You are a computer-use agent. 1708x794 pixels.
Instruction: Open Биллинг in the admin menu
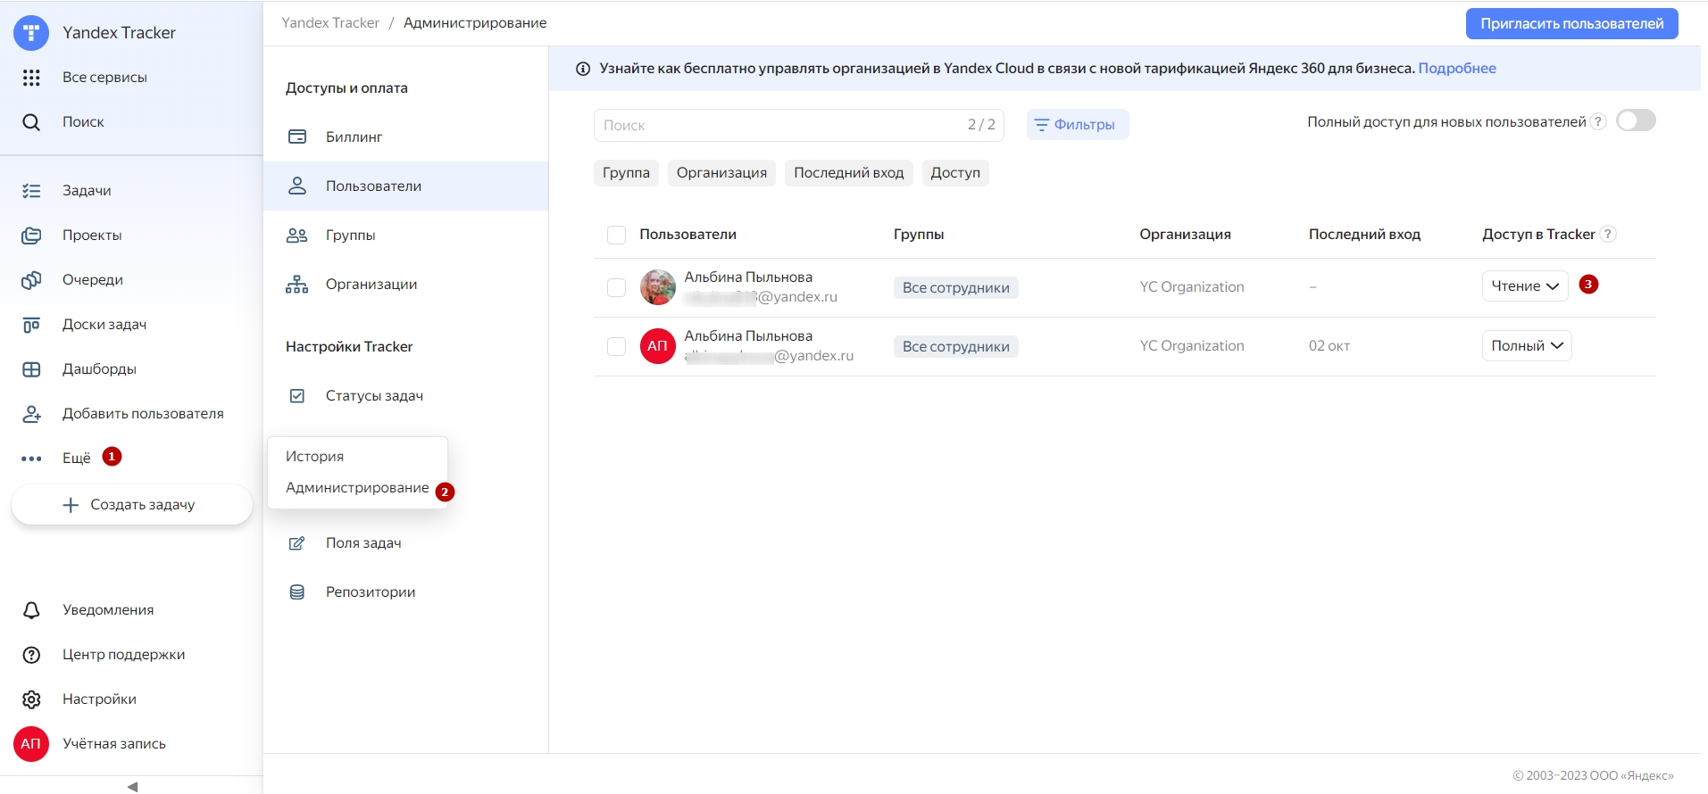pos(405,136)
